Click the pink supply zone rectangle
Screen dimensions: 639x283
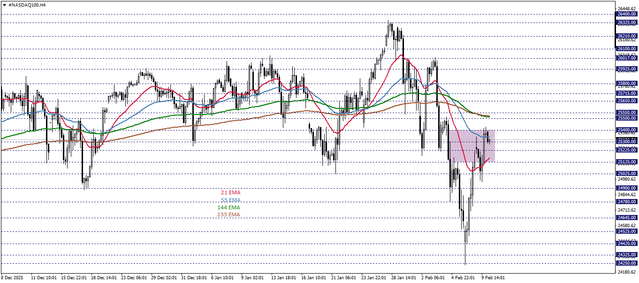click(x=472, y=145)
